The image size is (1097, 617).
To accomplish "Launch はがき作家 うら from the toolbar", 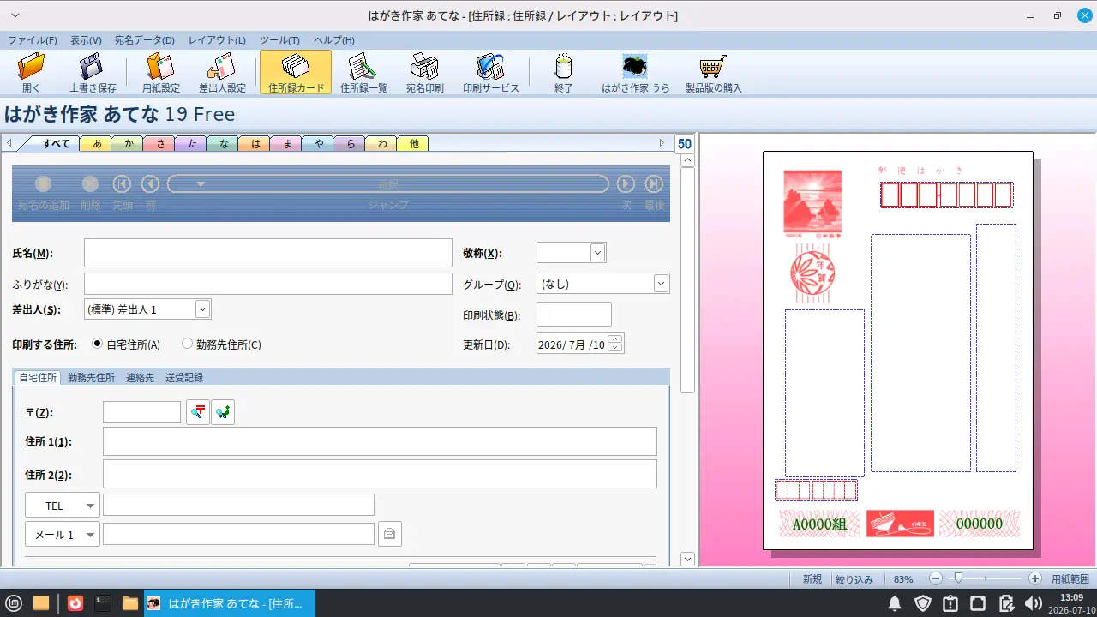I will (635, 73).
